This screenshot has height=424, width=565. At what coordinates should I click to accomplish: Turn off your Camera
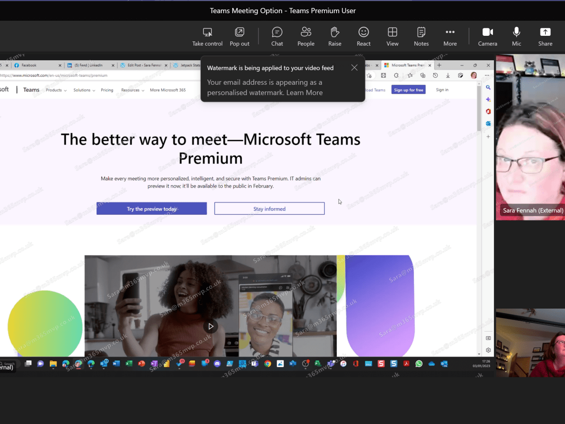tap(487, 33)
